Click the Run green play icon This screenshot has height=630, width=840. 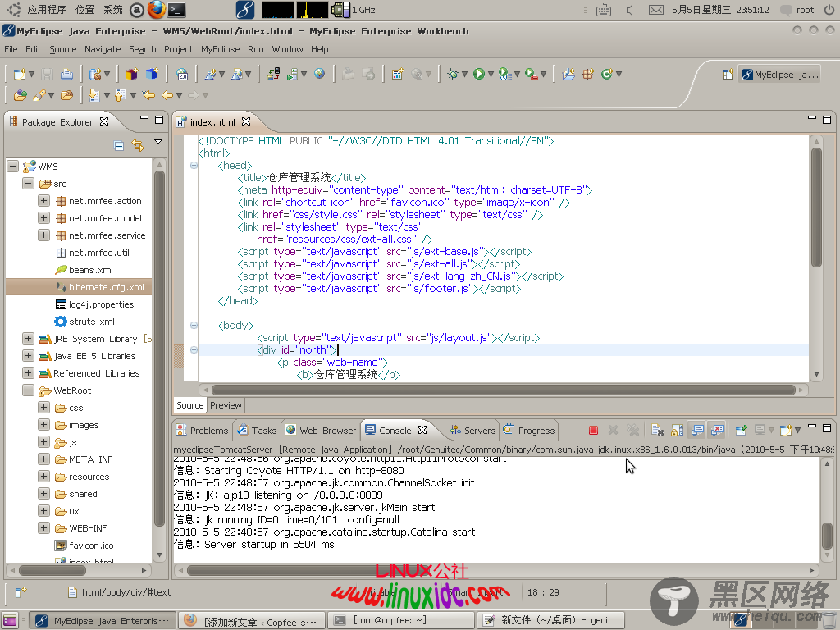(x=479, y=75)
